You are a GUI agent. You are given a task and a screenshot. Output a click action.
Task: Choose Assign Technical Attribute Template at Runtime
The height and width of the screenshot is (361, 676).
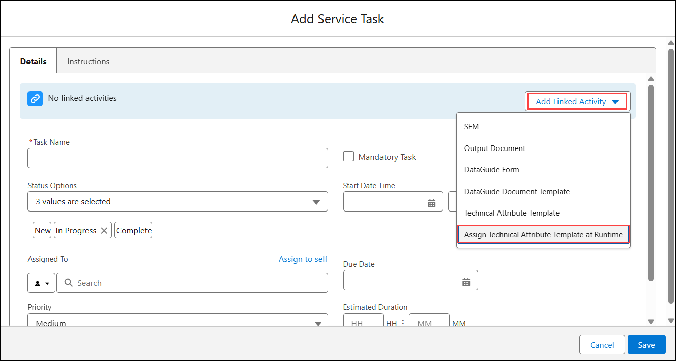point(543,234)
